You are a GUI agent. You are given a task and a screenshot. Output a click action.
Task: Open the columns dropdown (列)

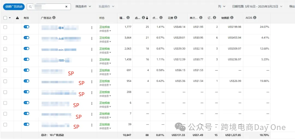[x=222, y=6]
